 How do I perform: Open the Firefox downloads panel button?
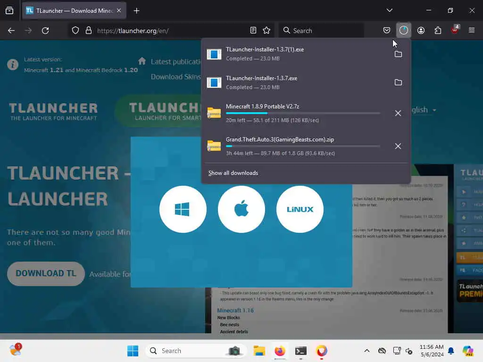(404, 30)
